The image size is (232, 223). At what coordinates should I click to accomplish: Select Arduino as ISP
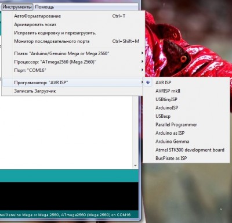186,133
